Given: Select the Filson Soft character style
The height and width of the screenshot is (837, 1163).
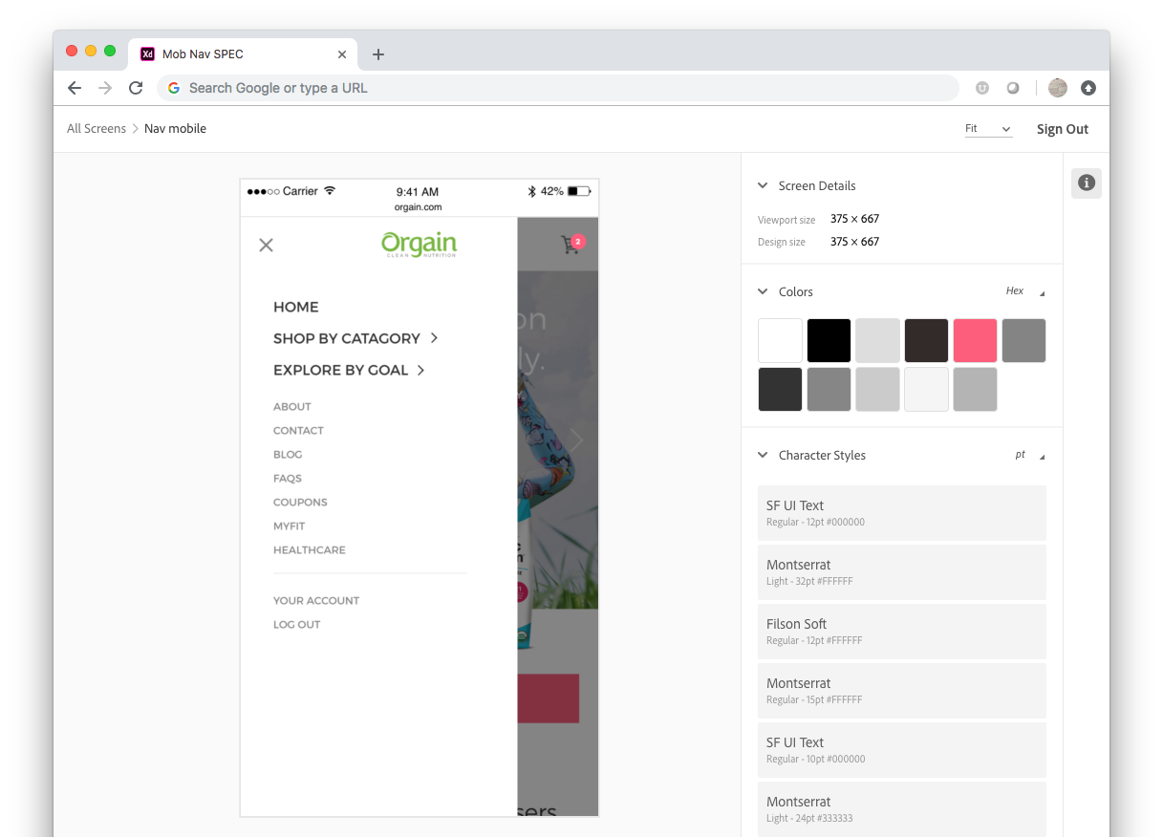Looking at the screenshot, I should click(901, 632).
